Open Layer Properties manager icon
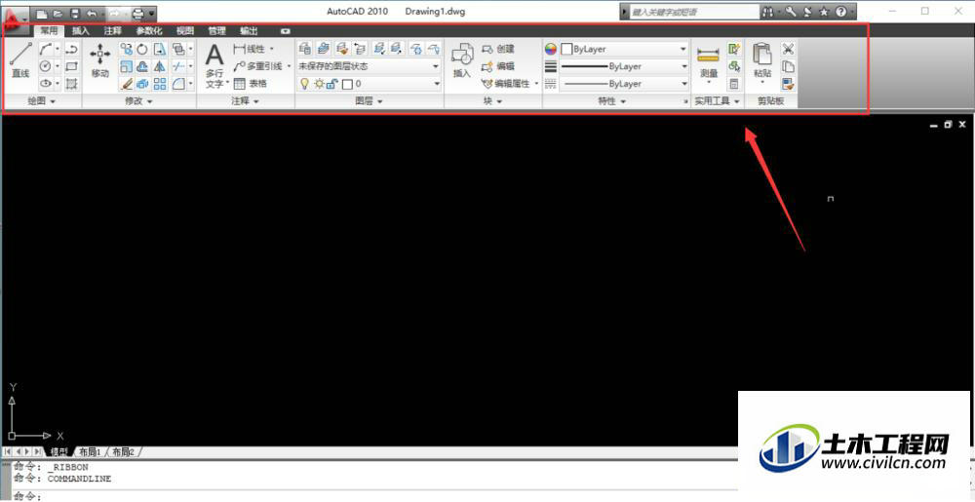 [305, 49]
